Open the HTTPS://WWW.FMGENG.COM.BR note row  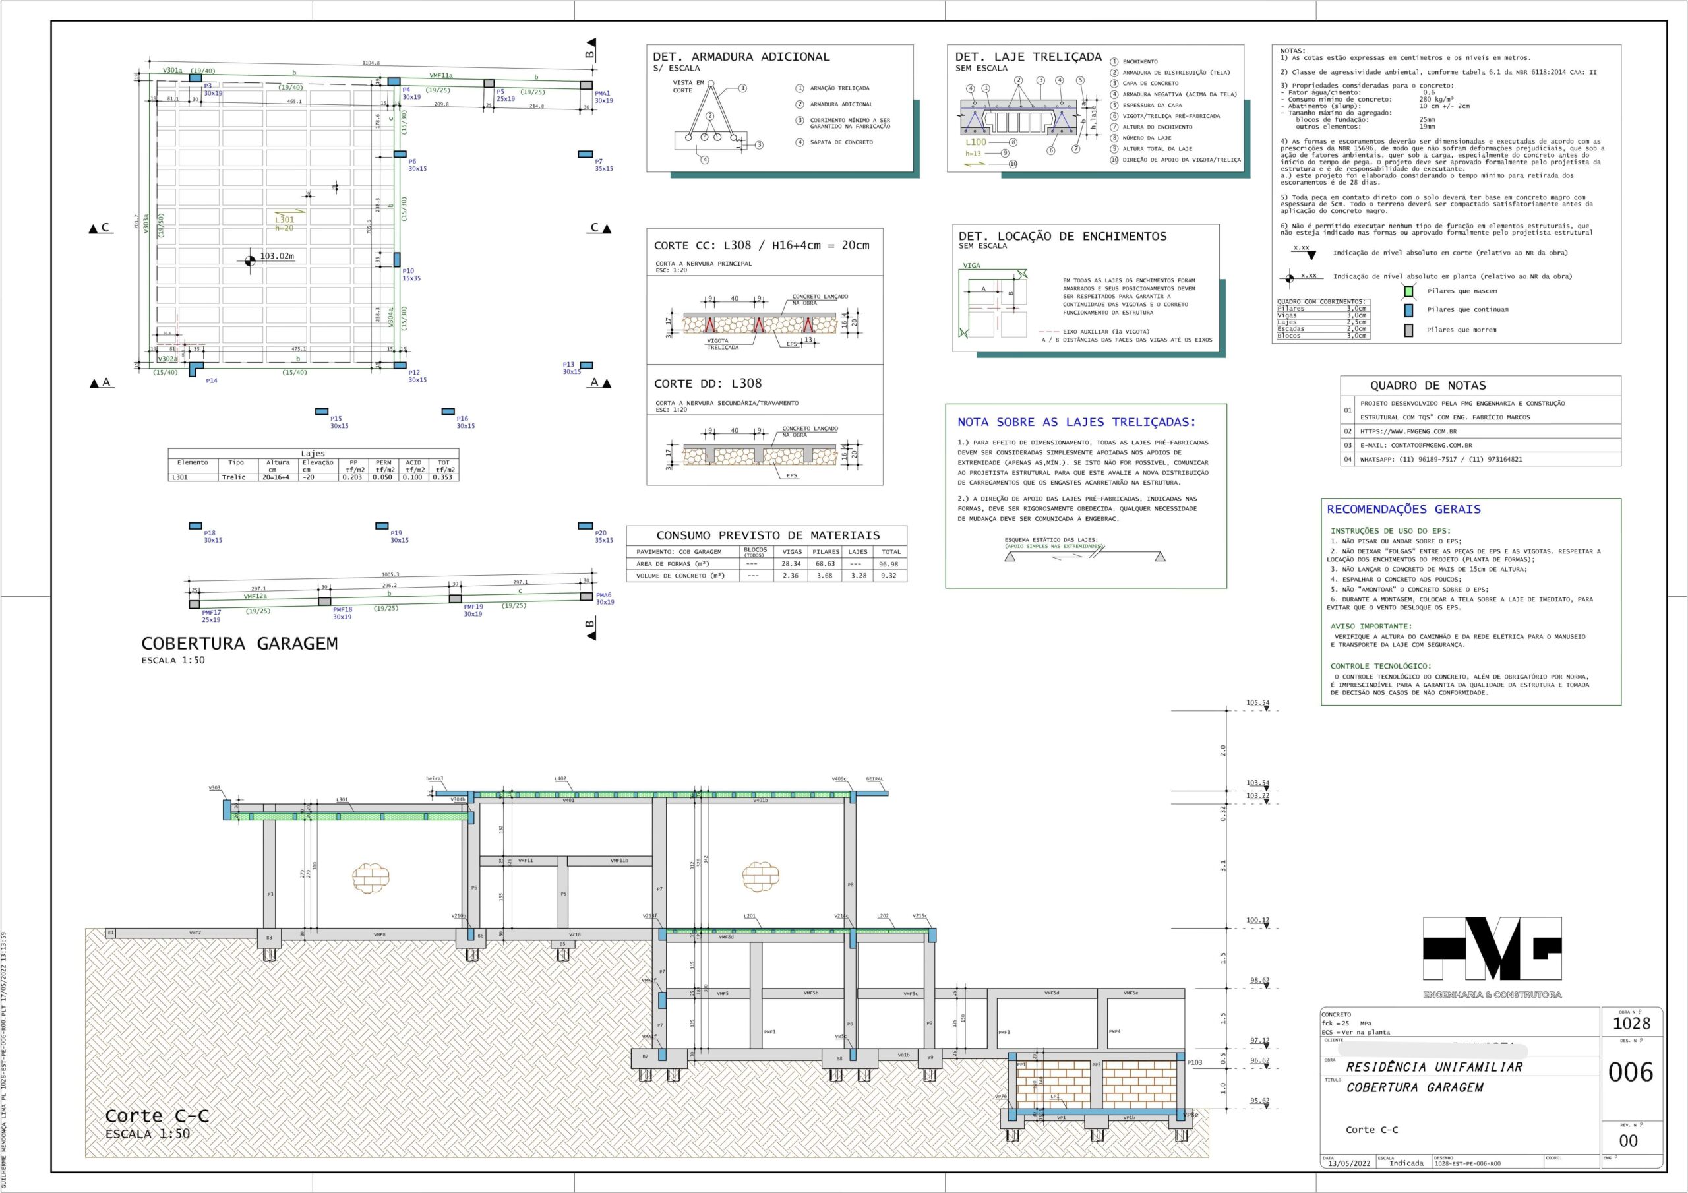[x=1481, y=432]
